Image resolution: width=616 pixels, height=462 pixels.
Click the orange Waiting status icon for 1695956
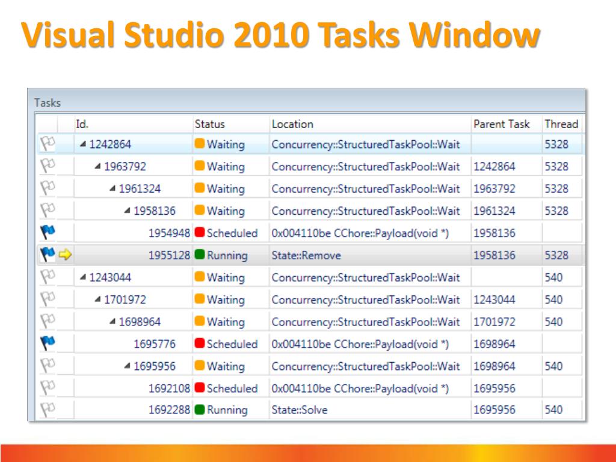click(x=200, y=366)
